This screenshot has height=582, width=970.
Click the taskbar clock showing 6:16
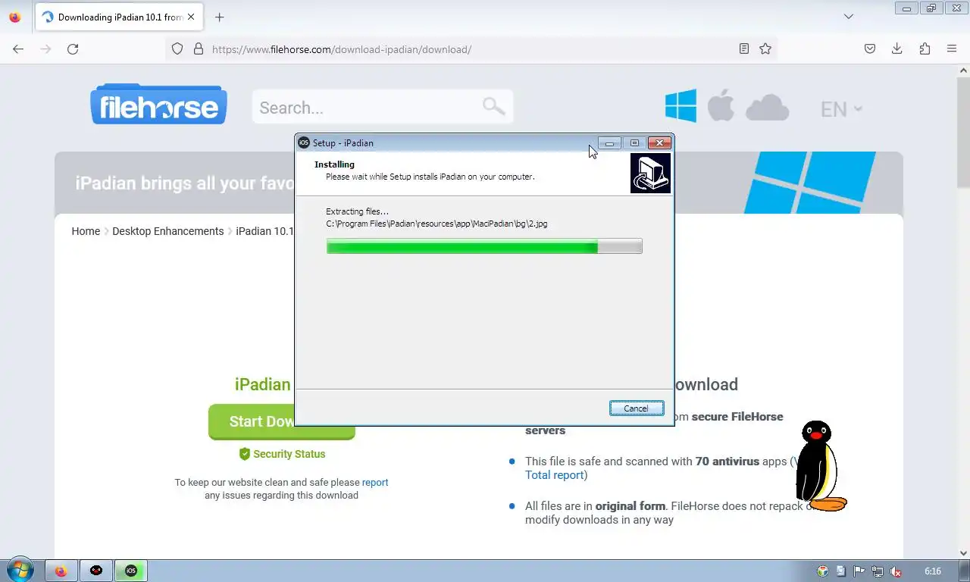[x=933, y=571]
